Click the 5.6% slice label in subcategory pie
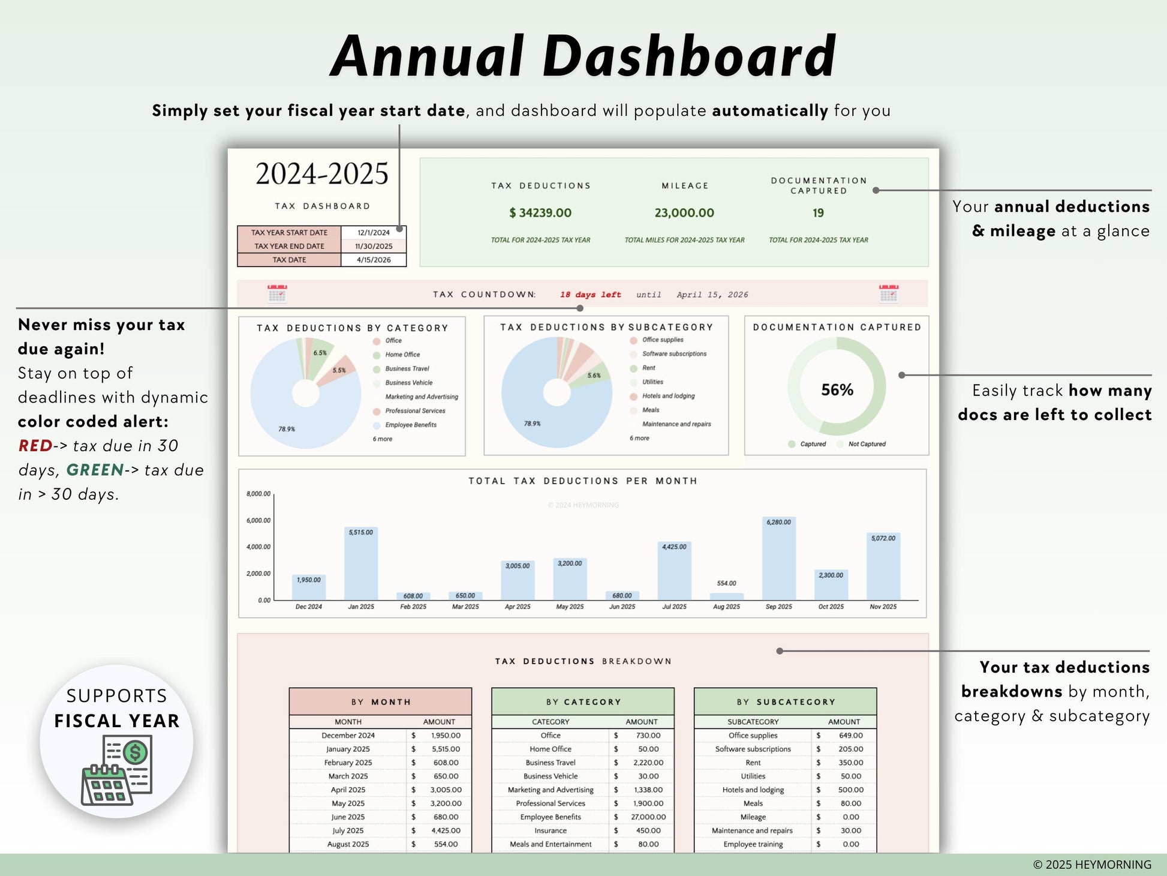1167x876 pixels. click(594, 375)
